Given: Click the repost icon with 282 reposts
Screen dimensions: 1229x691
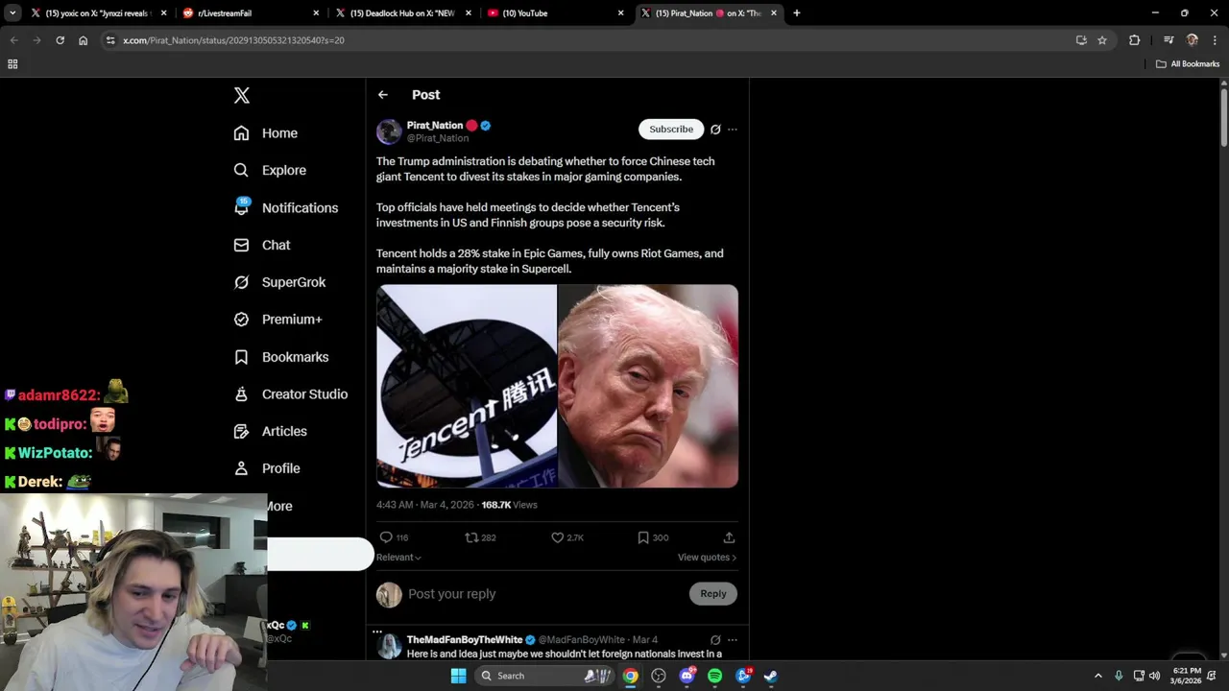Looking at the screenshot, I should coord(471,537).
